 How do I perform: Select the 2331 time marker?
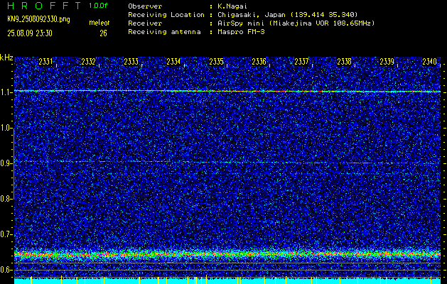[x=45, y=62]
